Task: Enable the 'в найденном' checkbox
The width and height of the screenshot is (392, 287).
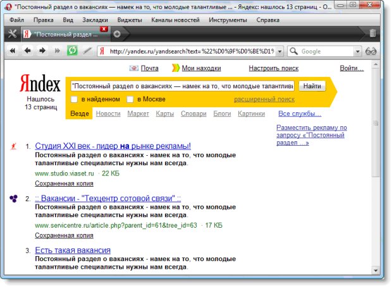Action: (74, 99)
